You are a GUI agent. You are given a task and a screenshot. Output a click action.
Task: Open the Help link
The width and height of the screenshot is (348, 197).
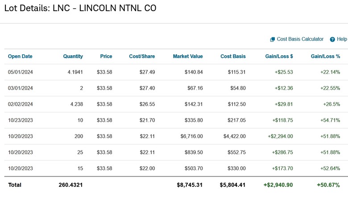342,39
